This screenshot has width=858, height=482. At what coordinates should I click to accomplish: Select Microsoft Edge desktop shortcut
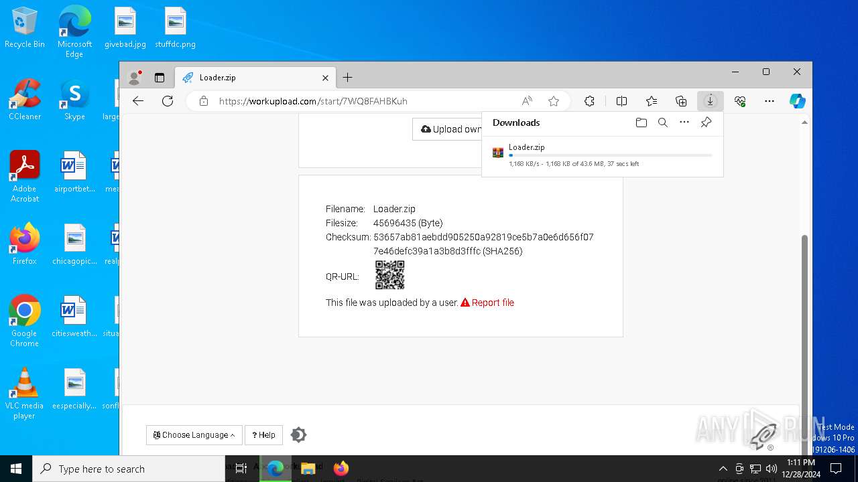[x=74, y=32]
